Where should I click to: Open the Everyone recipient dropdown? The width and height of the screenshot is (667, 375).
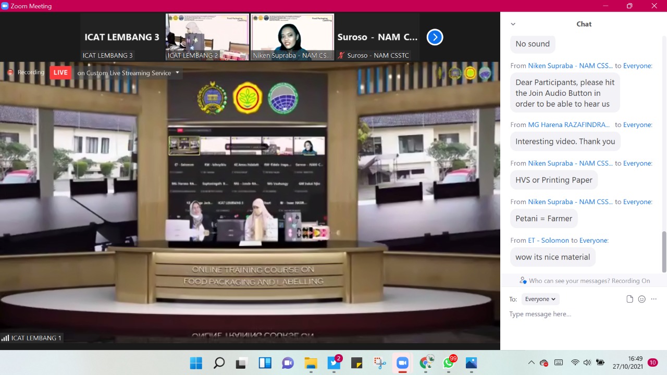tap(540, 299)
